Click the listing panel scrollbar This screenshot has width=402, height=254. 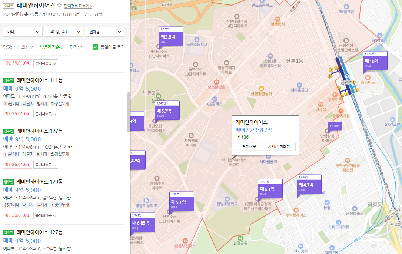pyautogui.click(x=129, y=112)
